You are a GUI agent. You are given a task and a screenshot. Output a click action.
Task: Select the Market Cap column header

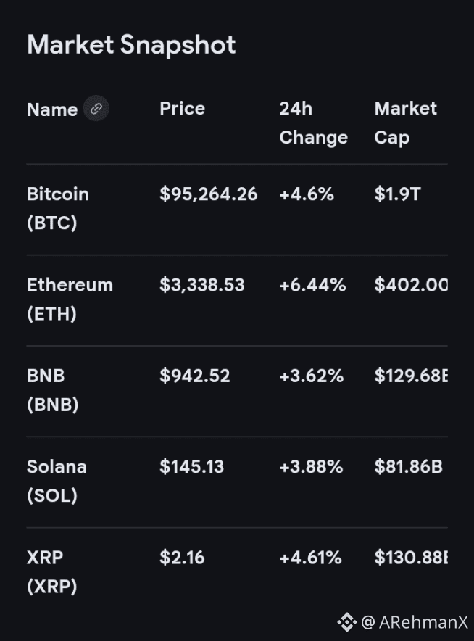tap(405, 123)
